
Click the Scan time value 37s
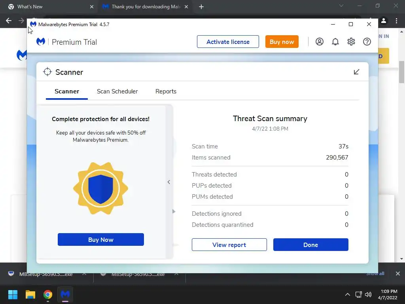(343, 146)
